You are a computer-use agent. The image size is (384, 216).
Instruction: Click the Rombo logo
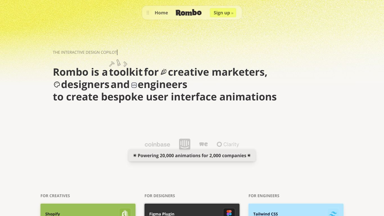pos(189,13)
